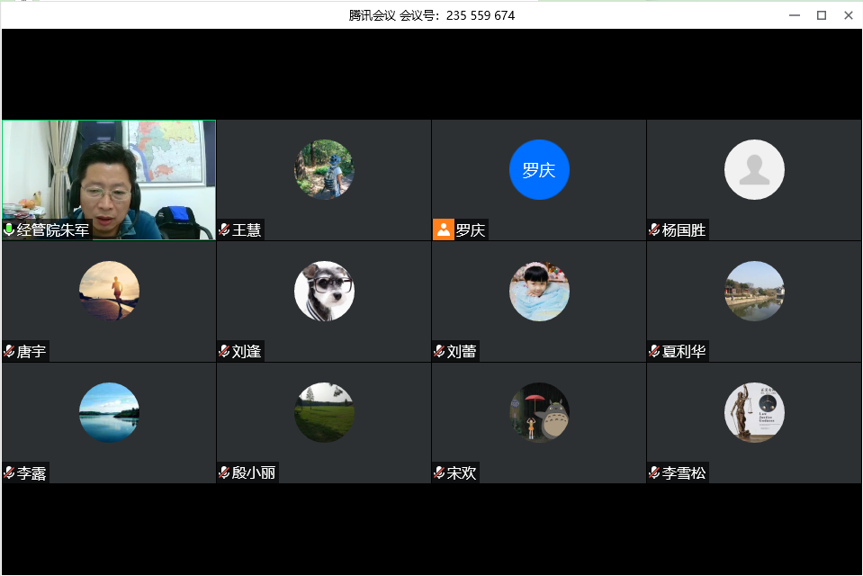863x576 pixels.
Task: Select the blue 罗庆 circular avatar
Action: point(539,169)
